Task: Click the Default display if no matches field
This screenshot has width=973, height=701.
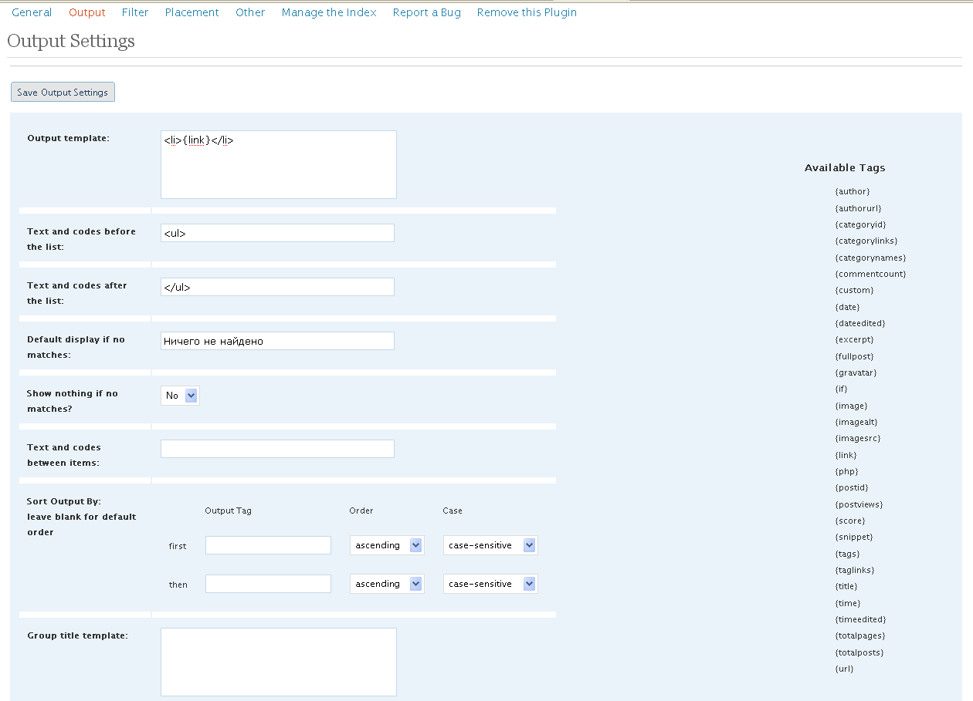Action: pyautogui.click(x=277, y=341)
